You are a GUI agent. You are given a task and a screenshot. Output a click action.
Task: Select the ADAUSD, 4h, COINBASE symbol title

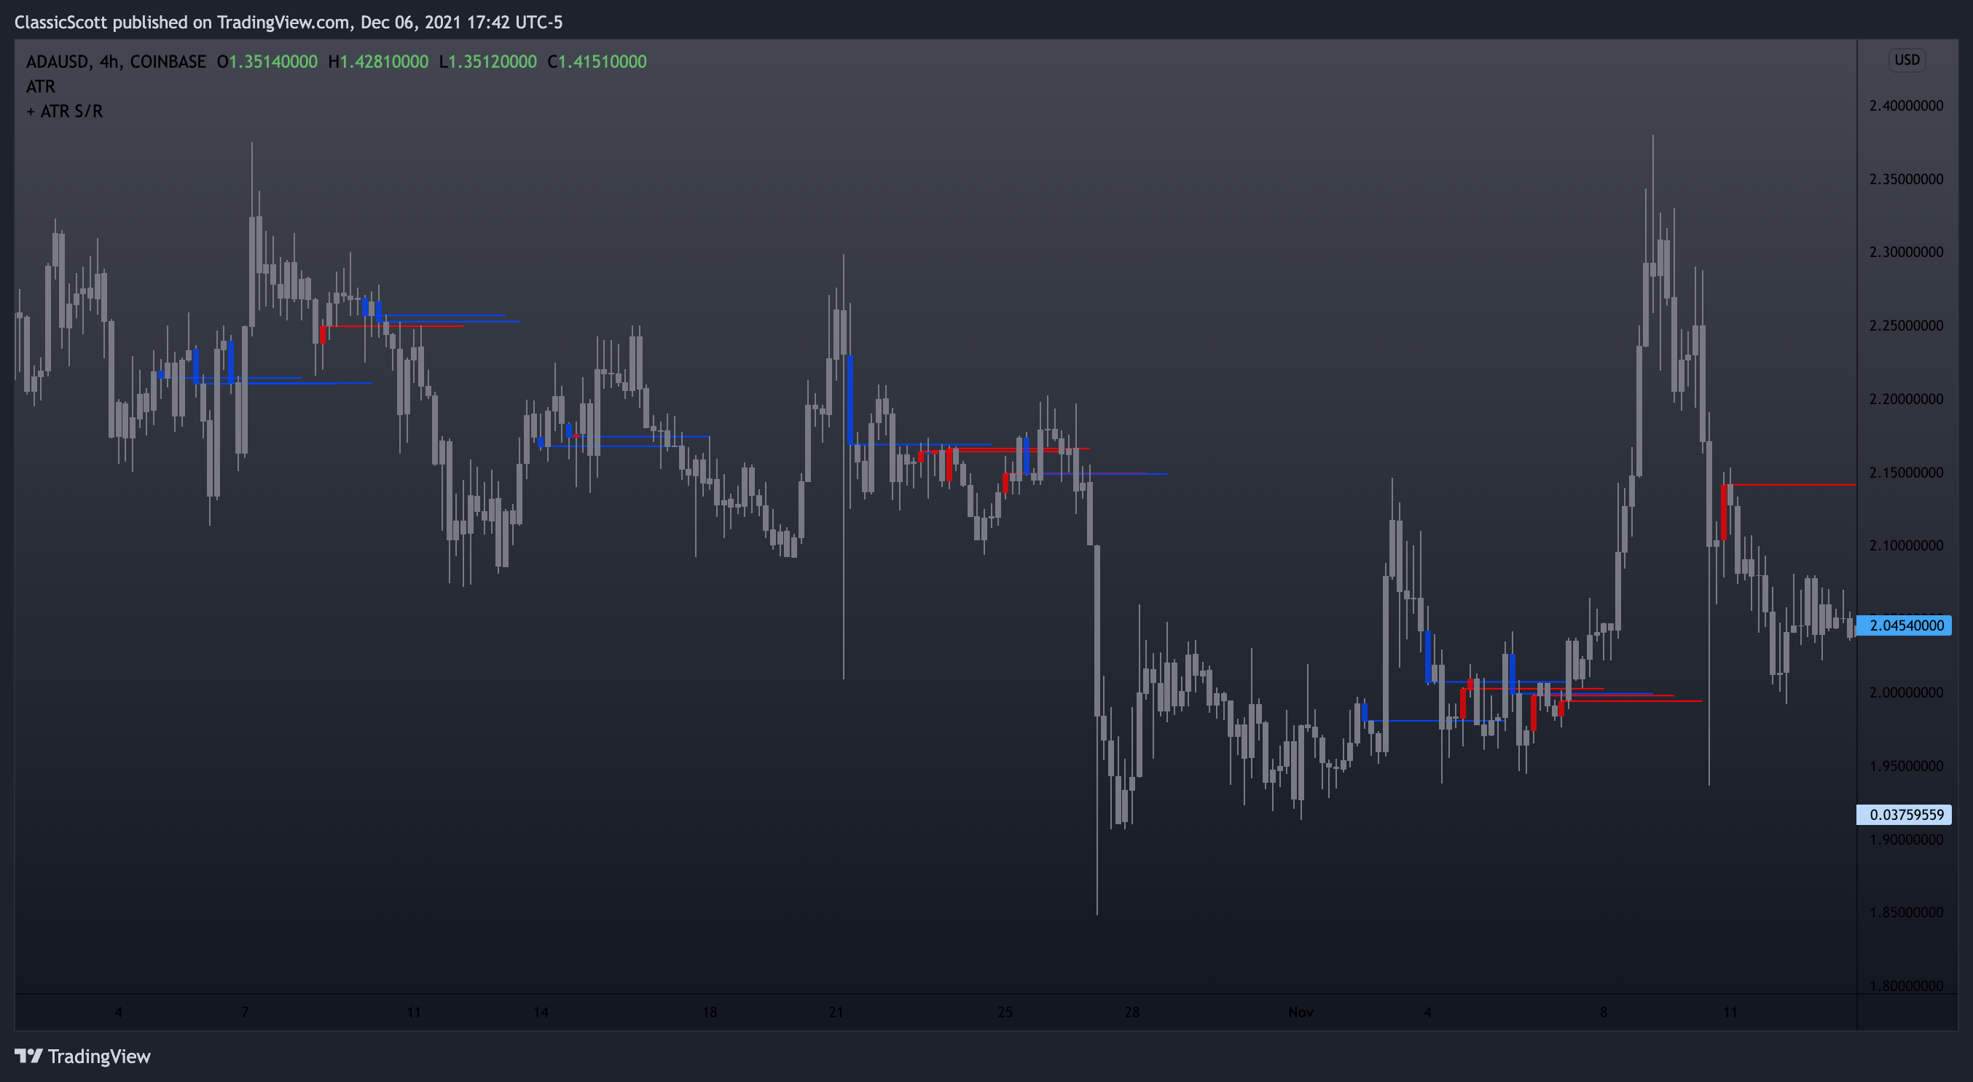pos(116,62)
